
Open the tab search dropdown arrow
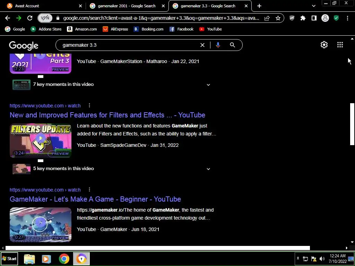[x=313, y=6]
